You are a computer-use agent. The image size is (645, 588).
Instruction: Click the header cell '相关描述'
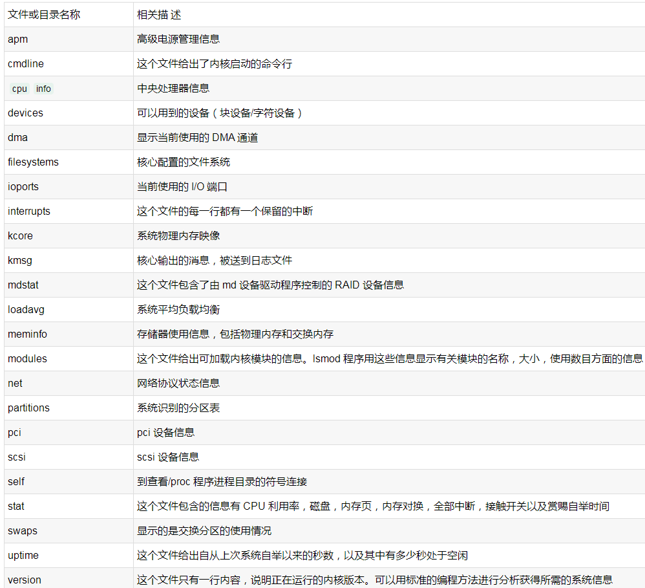389,15
